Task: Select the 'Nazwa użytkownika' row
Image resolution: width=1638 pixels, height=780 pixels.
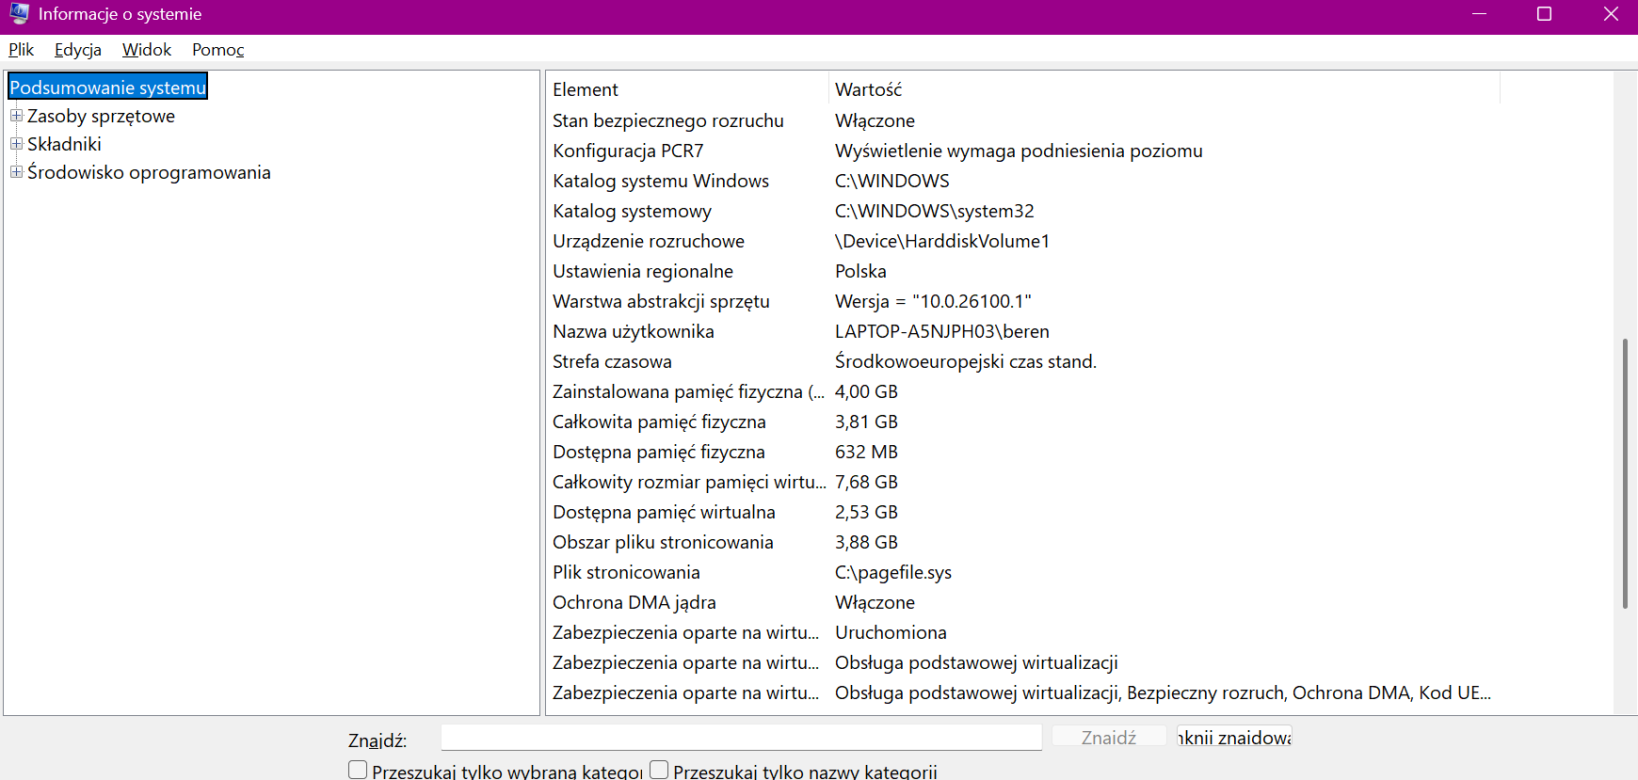Action: 1023,331
